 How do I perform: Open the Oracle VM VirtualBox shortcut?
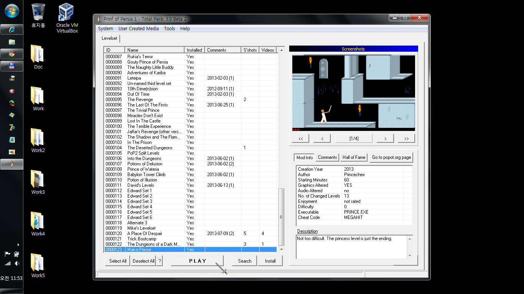[67, 18]
